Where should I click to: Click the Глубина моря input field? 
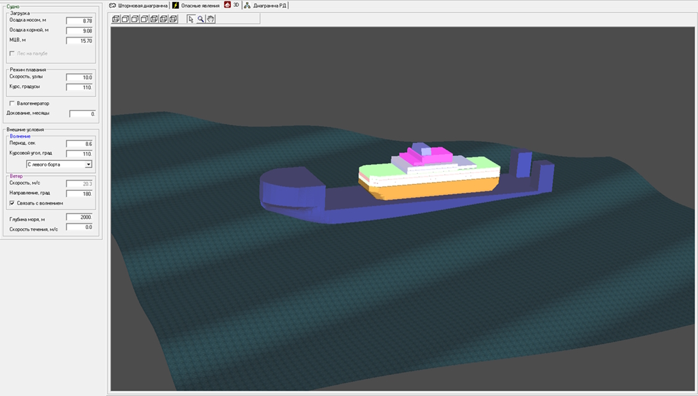tap(79, 217)
